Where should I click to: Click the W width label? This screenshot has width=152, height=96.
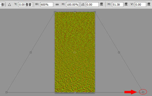(x=37, y=4)
